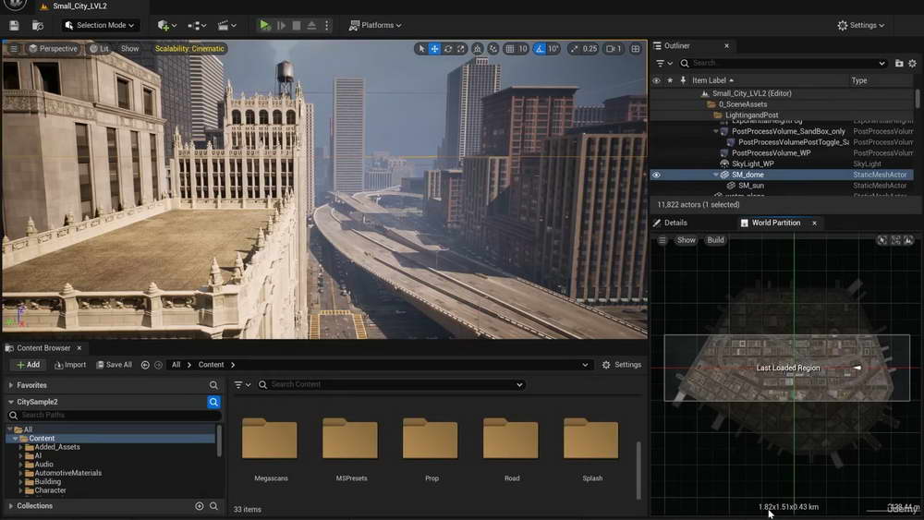Select the Scale tool in viewport
The height and width of the screenshot is (520, 924).
pyautogui.click(x=461, y=49)
